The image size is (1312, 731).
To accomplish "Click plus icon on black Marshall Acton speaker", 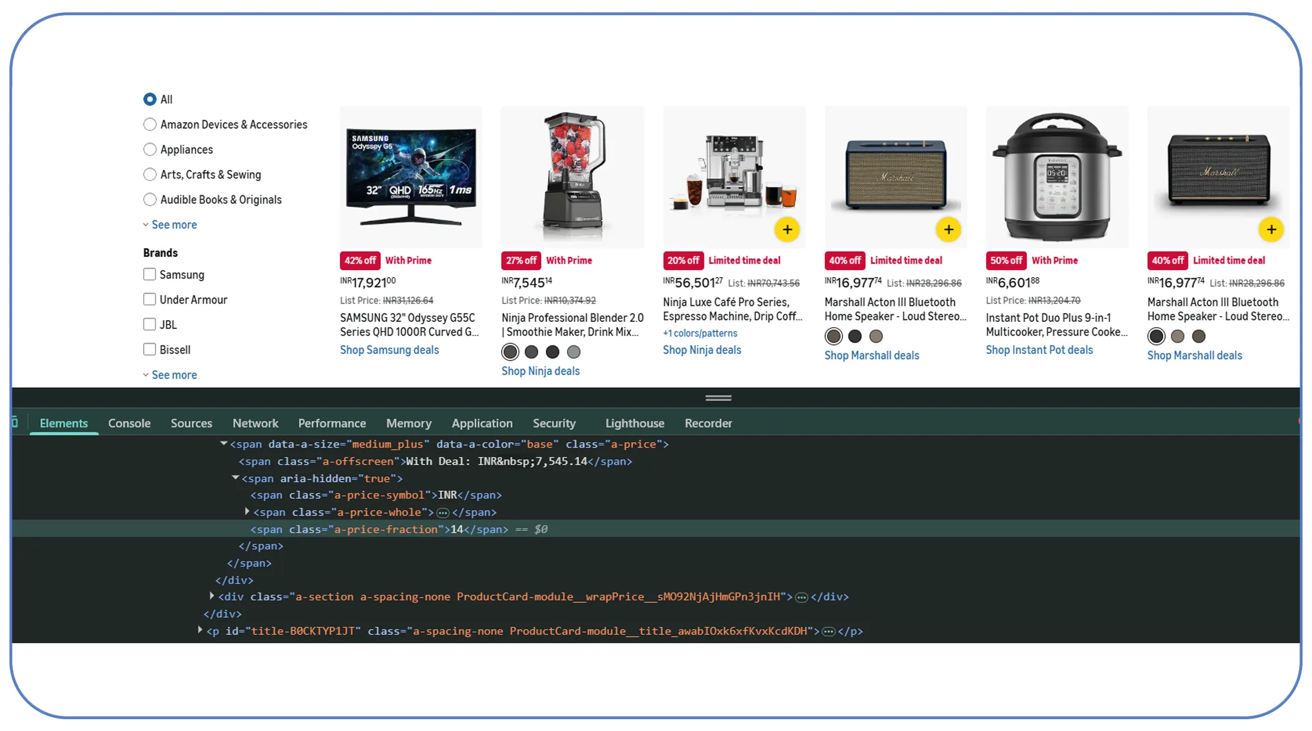I will pyautogui.click(x=1271, y=230).
